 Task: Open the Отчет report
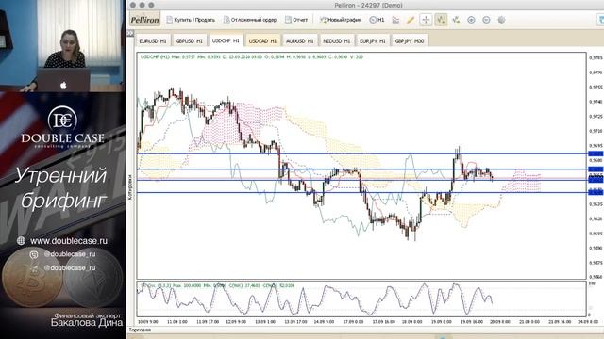pyautogui.click(x=296, y=20)
